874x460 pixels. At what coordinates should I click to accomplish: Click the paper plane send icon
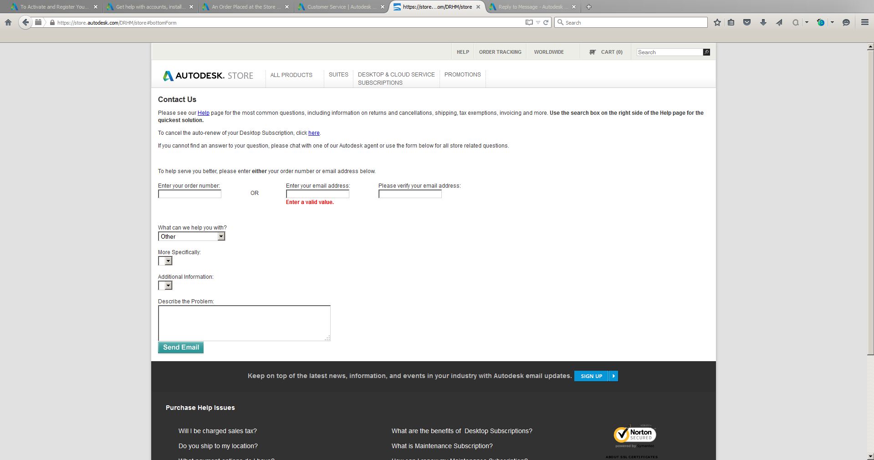click(x=779, y=22)
